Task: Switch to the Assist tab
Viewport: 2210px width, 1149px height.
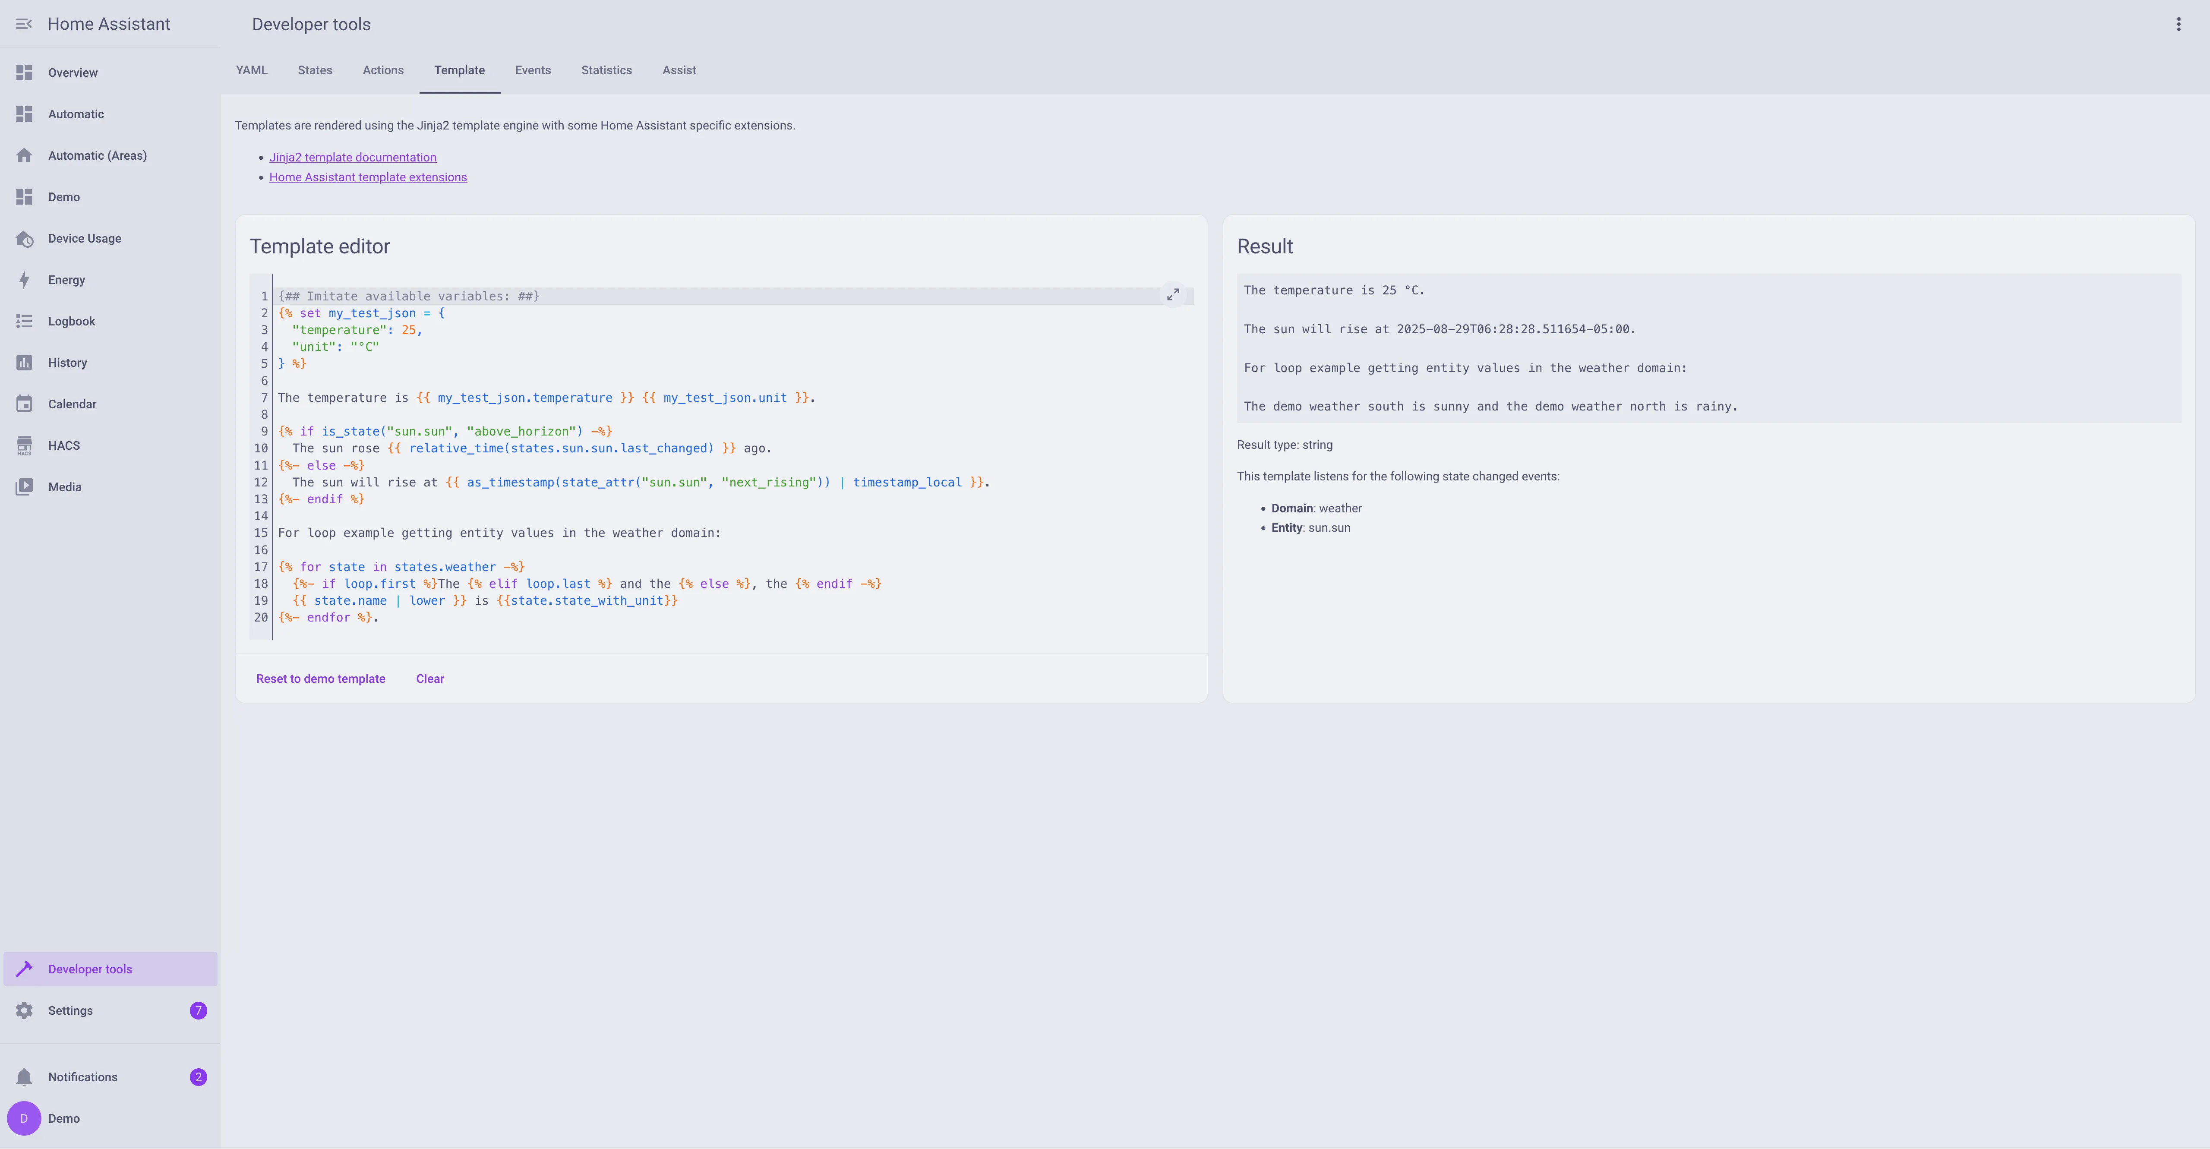Action: [679, 70]
